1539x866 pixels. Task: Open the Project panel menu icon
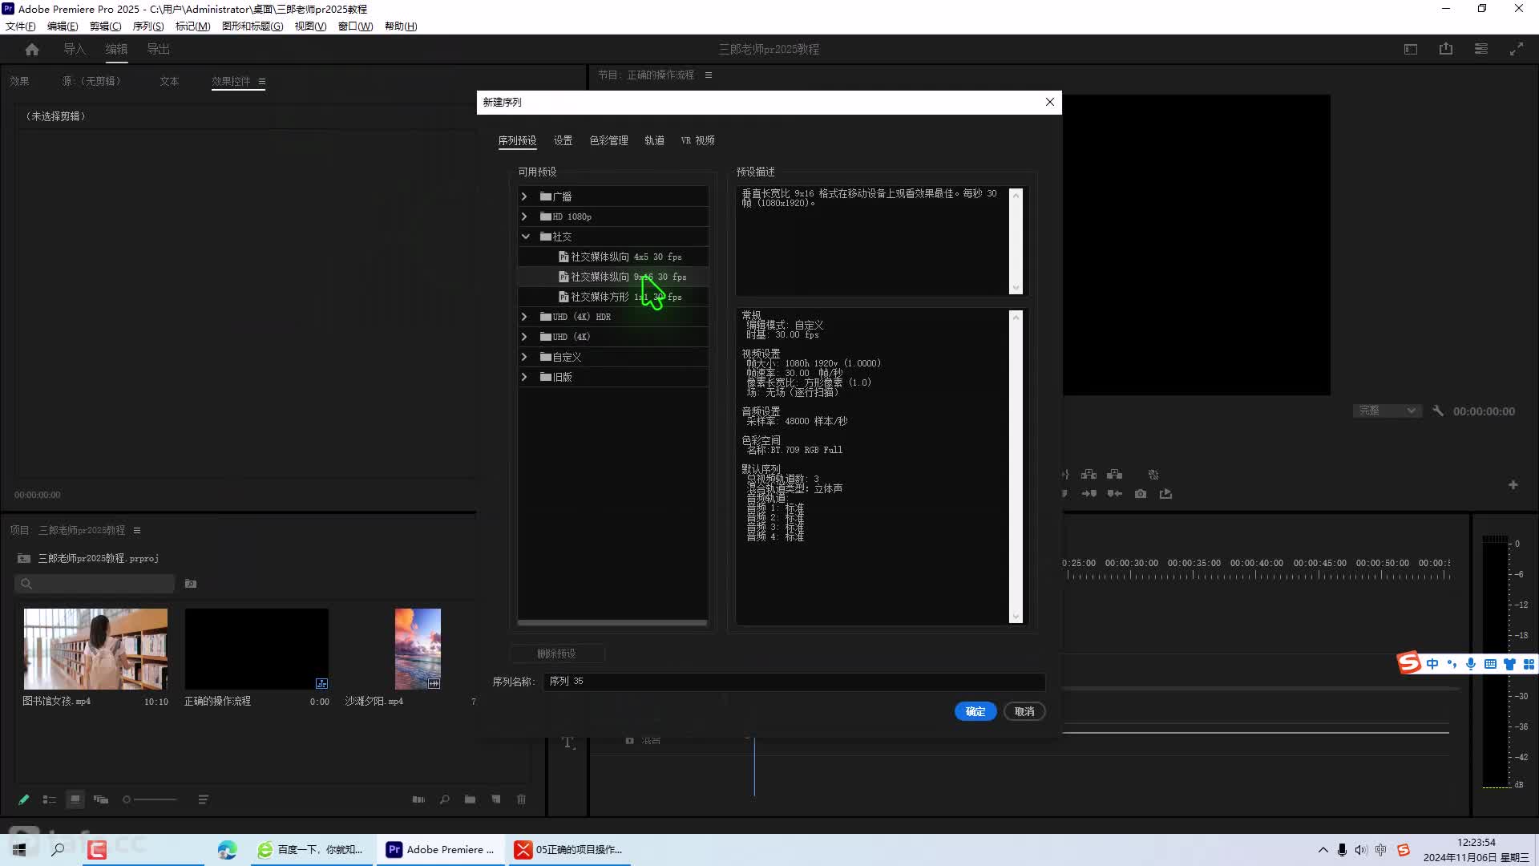(x=137, y=531)
